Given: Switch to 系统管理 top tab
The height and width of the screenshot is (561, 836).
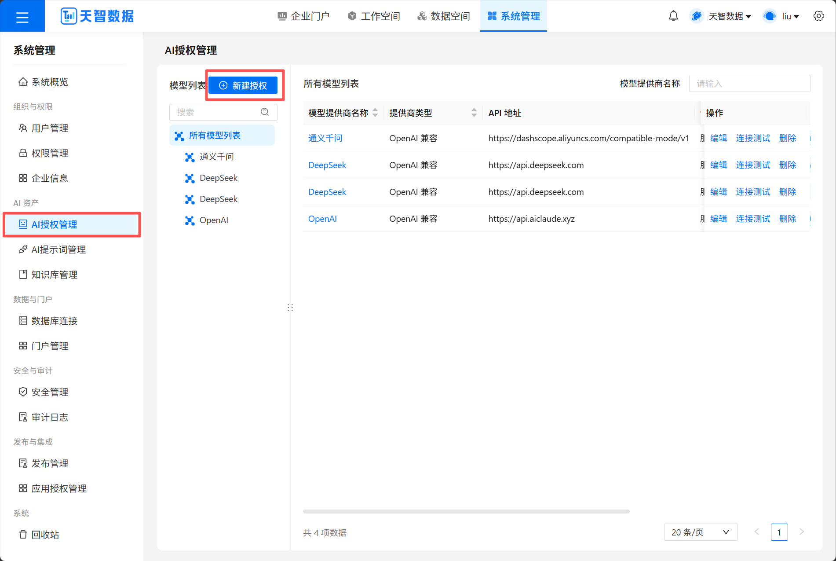Looking at the screenshot, I should pyautogui.click(x=514, y=16).
